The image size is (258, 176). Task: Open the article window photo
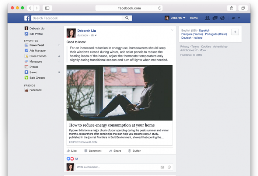pos(119,93)
